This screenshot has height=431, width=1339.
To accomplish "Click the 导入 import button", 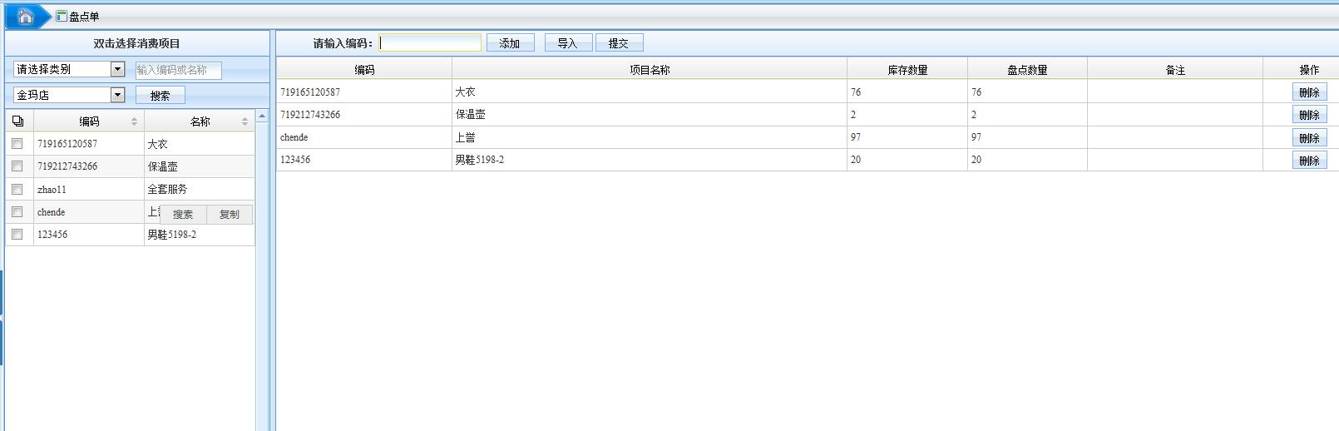I will pyautogui.click(x=567, y=43).
